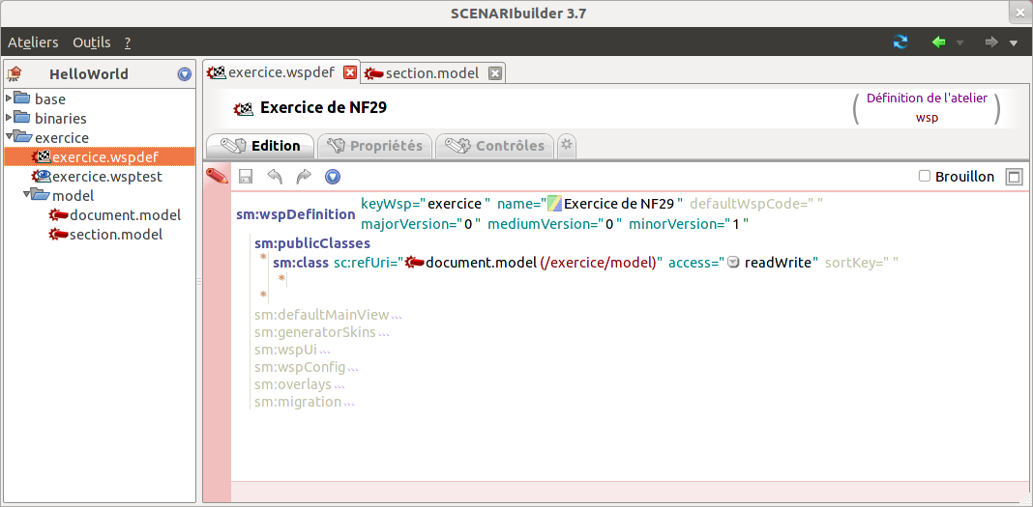Viewport: 1033px width, 507px height.
Task: Expand the base folder
Action: (x=9, y=99)
